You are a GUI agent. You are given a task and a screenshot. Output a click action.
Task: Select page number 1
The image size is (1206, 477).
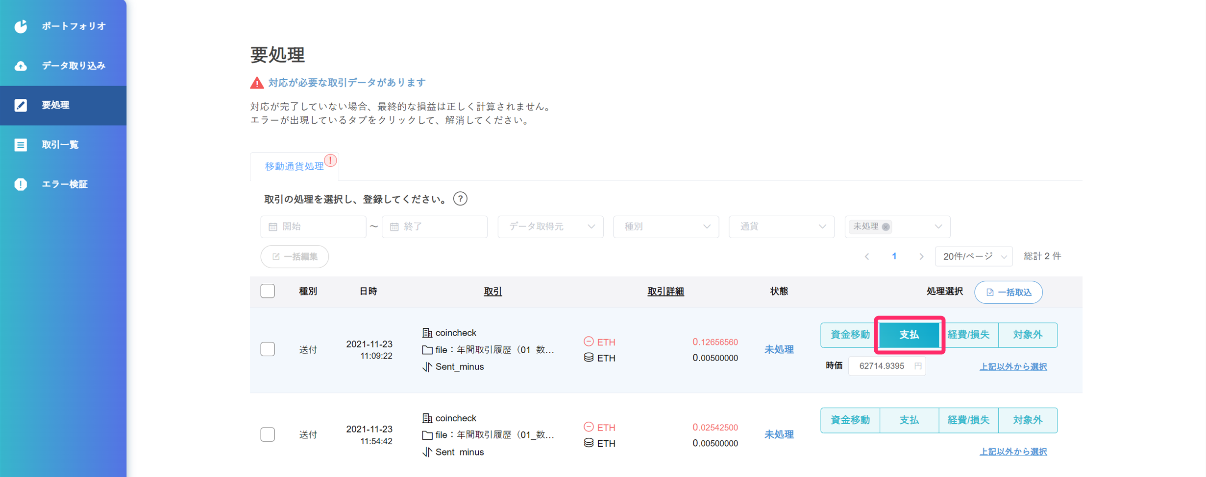coord(894,257)
